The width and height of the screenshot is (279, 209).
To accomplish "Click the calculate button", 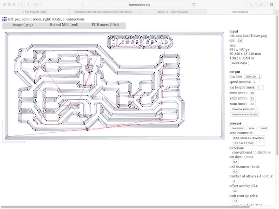I will [237, 128].
